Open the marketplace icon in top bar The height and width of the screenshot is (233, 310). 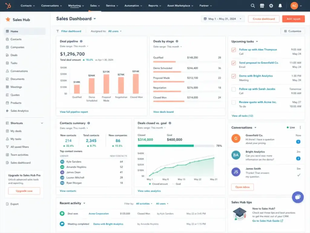click(262, 6)
